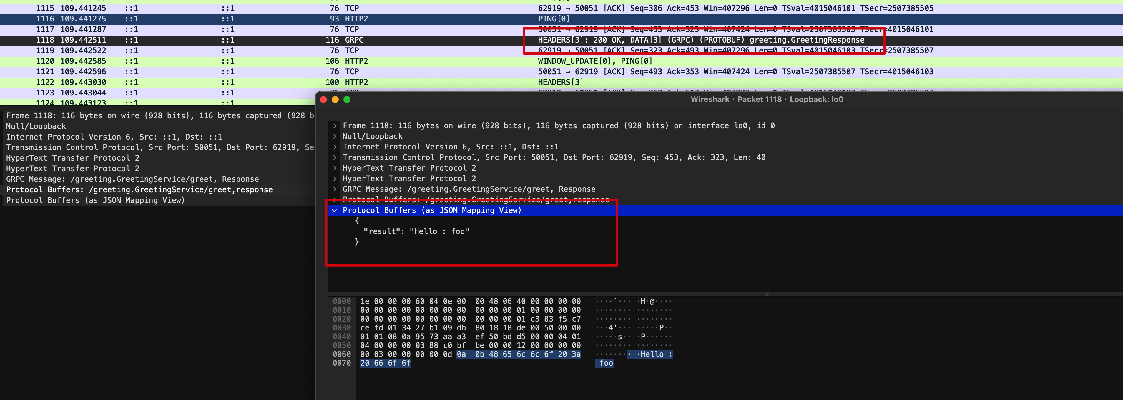Expand GRPC Message chevron in packet window
Image resolution: width=1123 pixels, height=400 pixels.
[334, 189]
